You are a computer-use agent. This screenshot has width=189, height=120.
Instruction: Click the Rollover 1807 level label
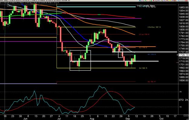(154, 27)
